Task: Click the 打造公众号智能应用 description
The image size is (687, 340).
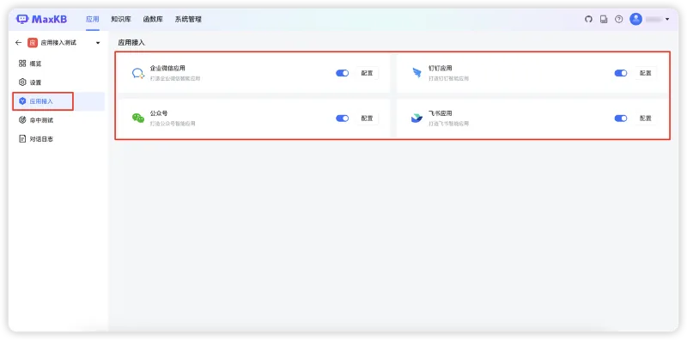Action: [x=173, y=124]
